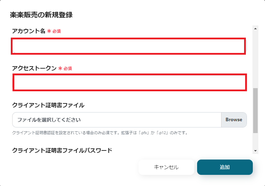The image size is (265, 186).
Task: Click the アカウント名 field label
Action: [x=29, y=31]
